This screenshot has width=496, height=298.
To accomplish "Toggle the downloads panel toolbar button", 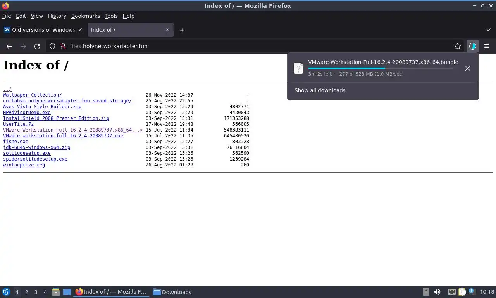I will [472, 46].
